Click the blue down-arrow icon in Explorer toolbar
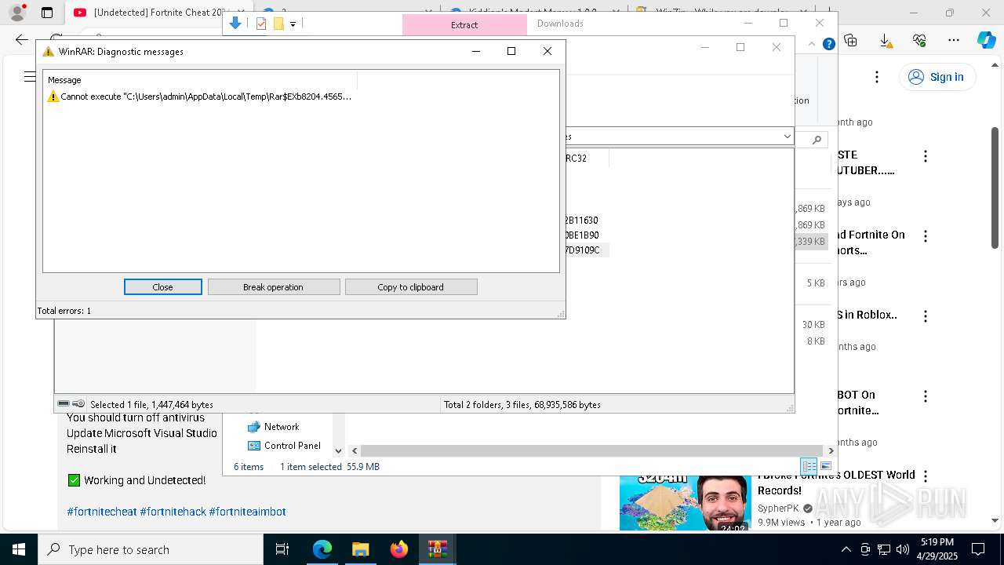 (235, 24)
